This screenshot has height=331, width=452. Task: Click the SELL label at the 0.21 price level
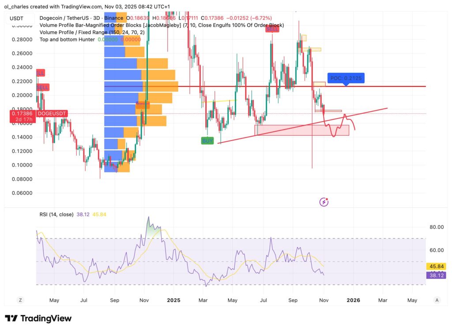tap(42, 87)
